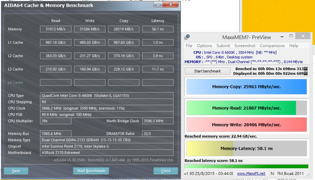The height and width of the screenshot is (180, 315).
Task: Open the Help menu in MaxxMEM
Action: click(x=294, y=46)
